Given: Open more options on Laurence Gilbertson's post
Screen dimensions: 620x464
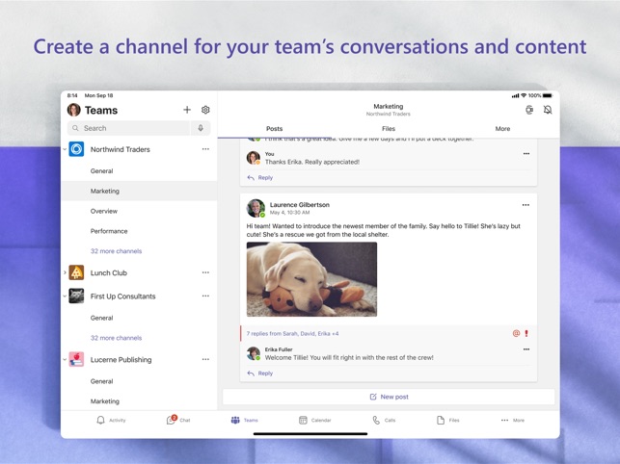Looking at the screenshot, I should tap(526, 205).
